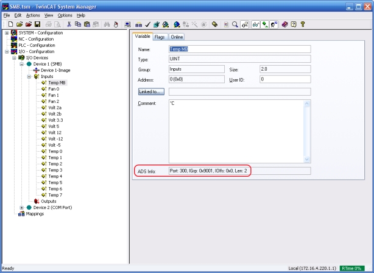The image size is (374, 273).
Task: Click the ADS Info field value
Action: pos(240,171)
